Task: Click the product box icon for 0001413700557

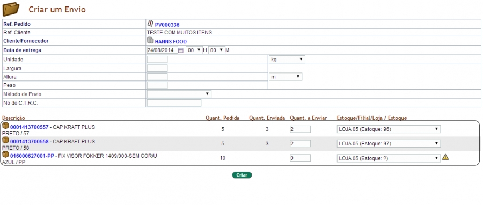Action: [x=5, y=126]
